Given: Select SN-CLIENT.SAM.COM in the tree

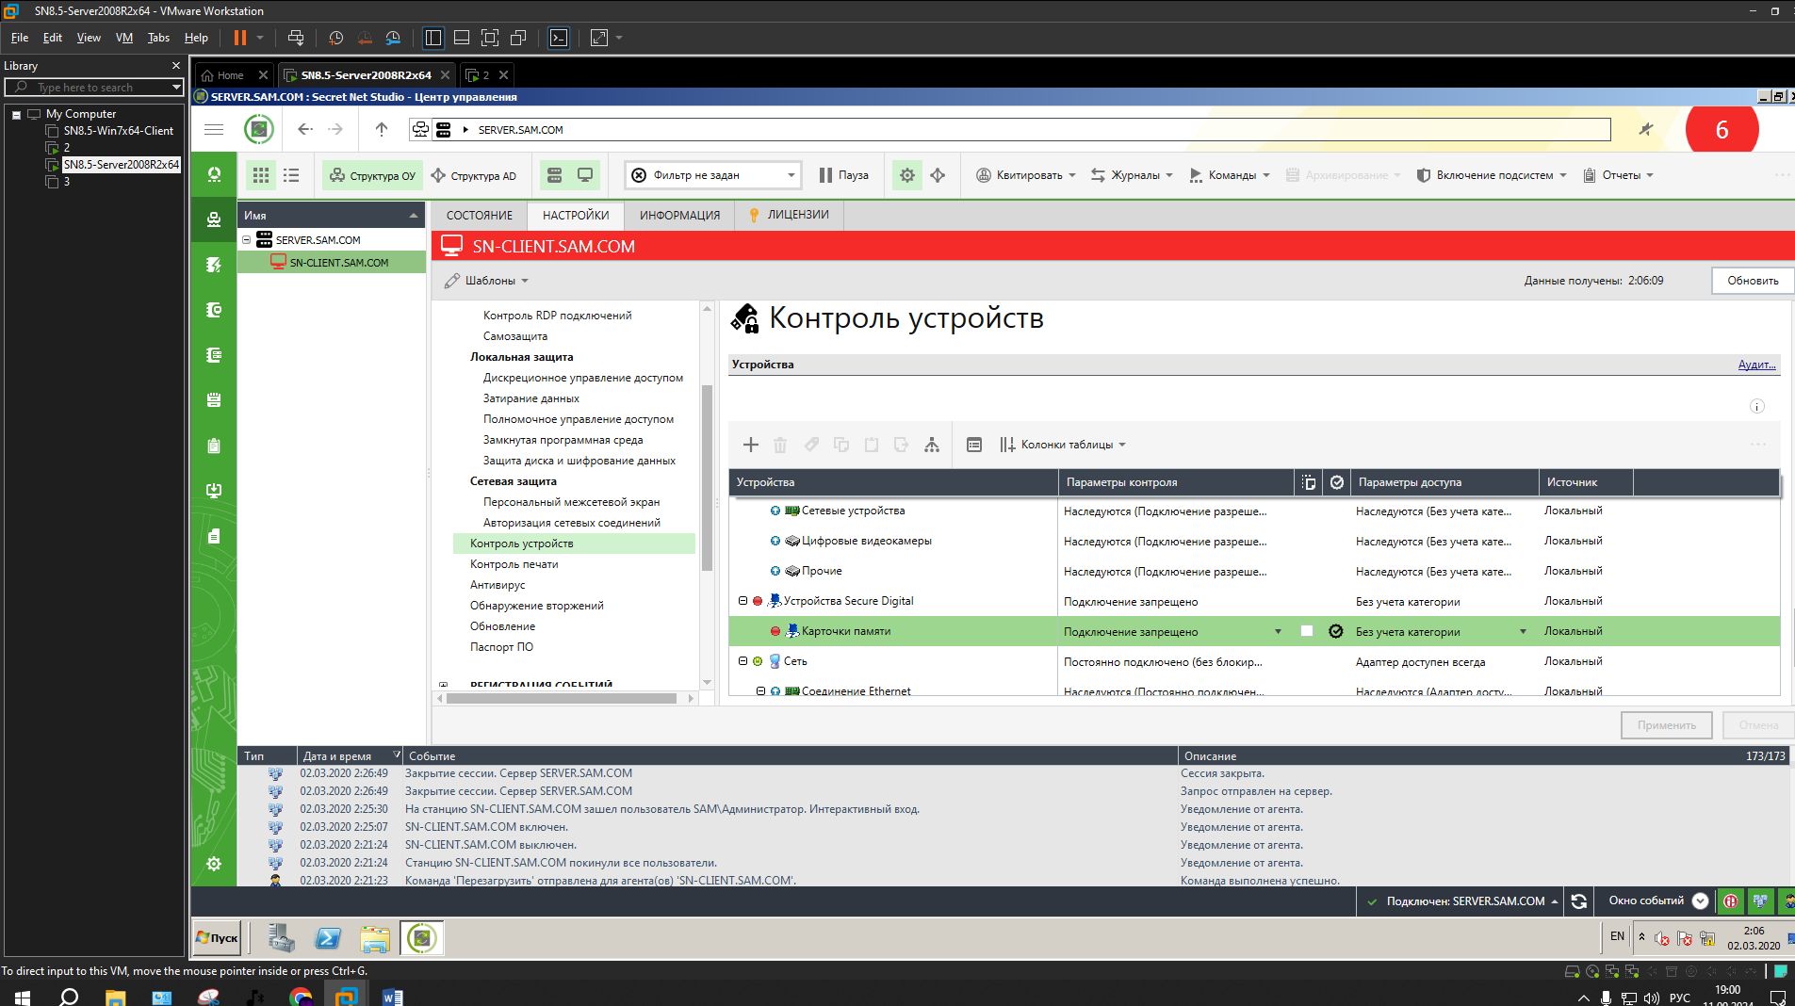Looking at the screenshot, I should (x=338, y=263).
